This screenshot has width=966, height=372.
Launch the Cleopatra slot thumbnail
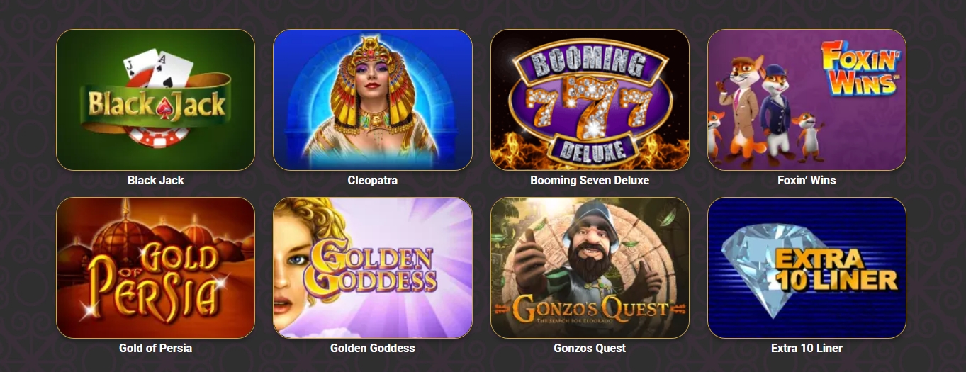point(373,100)
